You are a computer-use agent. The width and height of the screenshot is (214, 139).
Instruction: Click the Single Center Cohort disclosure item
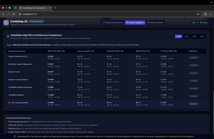click(x=51, y=132)
